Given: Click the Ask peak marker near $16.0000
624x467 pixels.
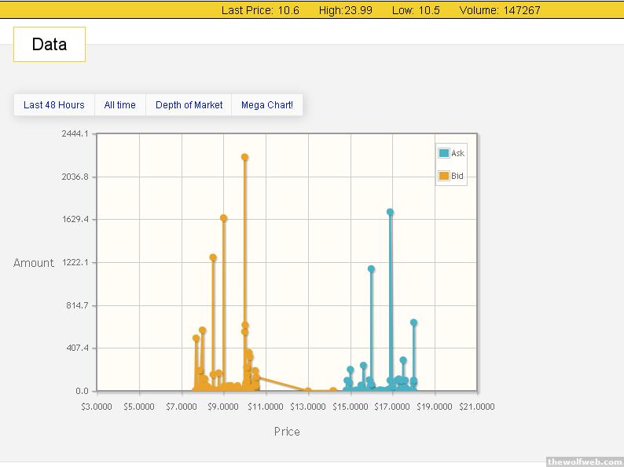Looking at the screenshot, I should [371, 268].
